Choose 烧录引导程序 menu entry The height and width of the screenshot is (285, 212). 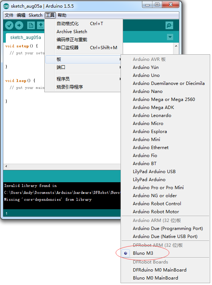tap(83, 87)
